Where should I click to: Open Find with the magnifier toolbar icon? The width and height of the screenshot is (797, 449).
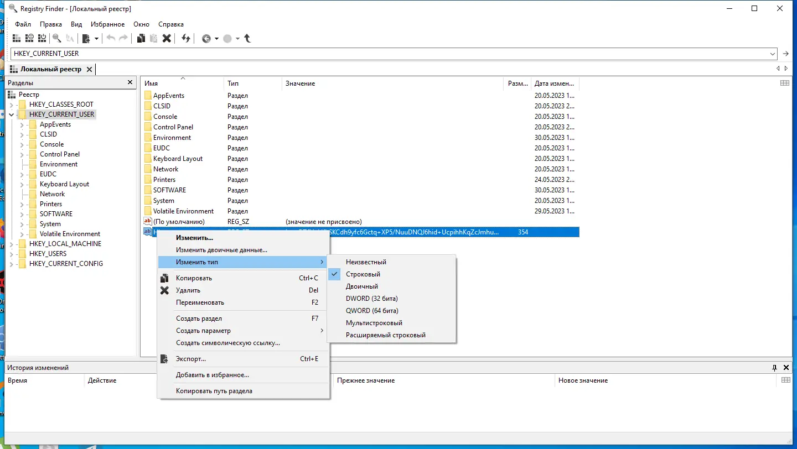[x=56, y=38]
